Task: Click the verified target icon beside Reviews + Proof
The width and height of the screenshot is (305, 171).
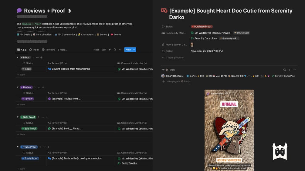Action: point(69,11)
